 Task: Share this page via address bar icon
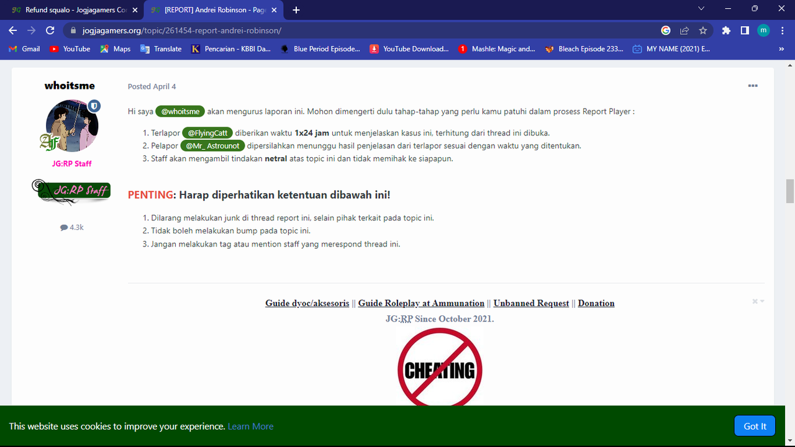684,30
